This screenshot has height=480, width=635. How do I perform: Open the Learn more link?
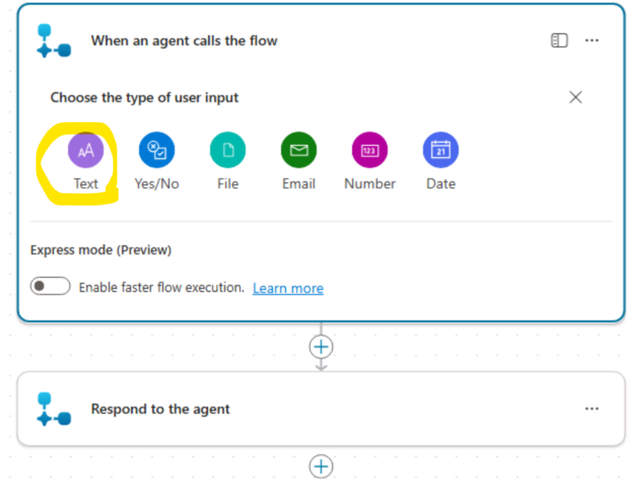click(x=288, y=288)
